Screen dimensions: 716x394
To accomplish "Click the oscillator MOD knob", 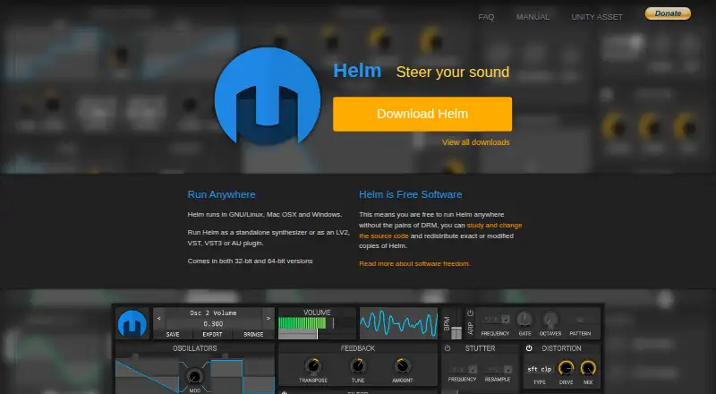I will [x=194, y=377].
